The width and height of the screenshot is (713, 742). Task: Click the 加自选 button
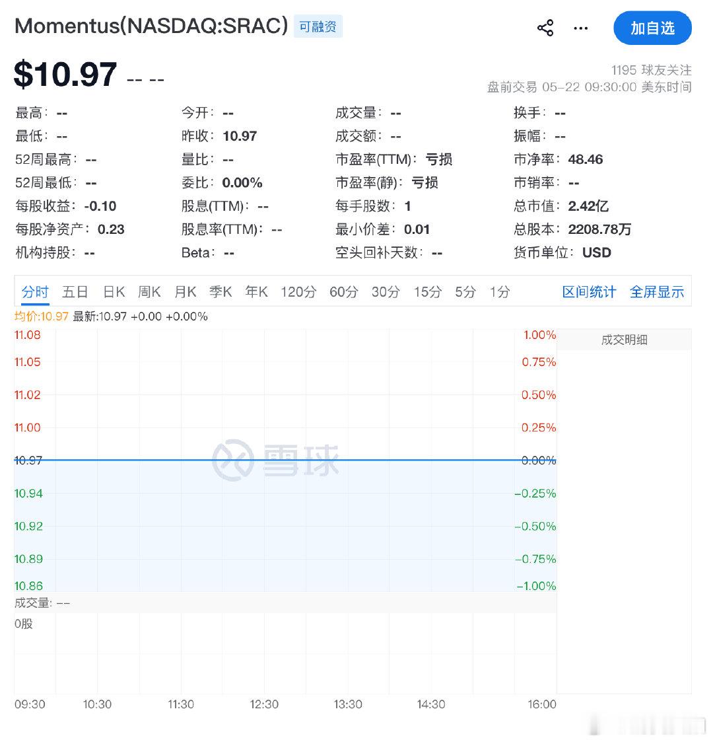652,28
